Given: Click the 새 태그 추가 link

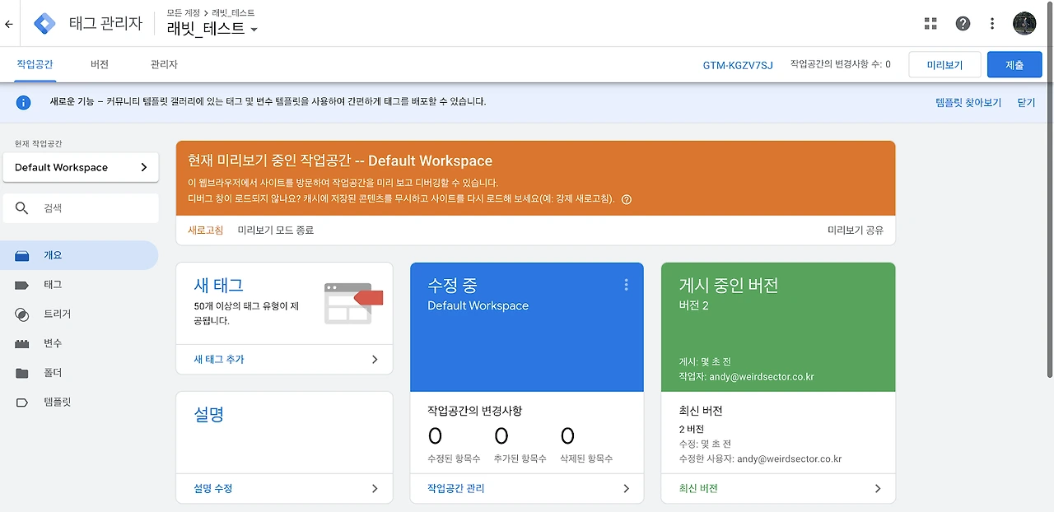Looking at the screenshot, I should point(219,360).
